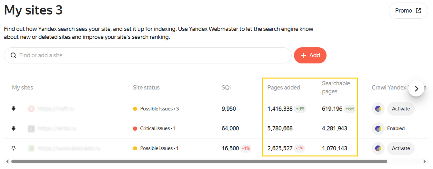The width and height of the screenshot is (433, 169).
Task: Pin the eldorado.ru site with outline pin
Action: [x=14, y=148]
